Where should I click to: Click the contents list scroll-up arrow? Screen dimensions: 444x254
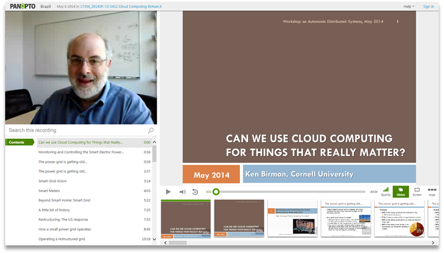154,142
